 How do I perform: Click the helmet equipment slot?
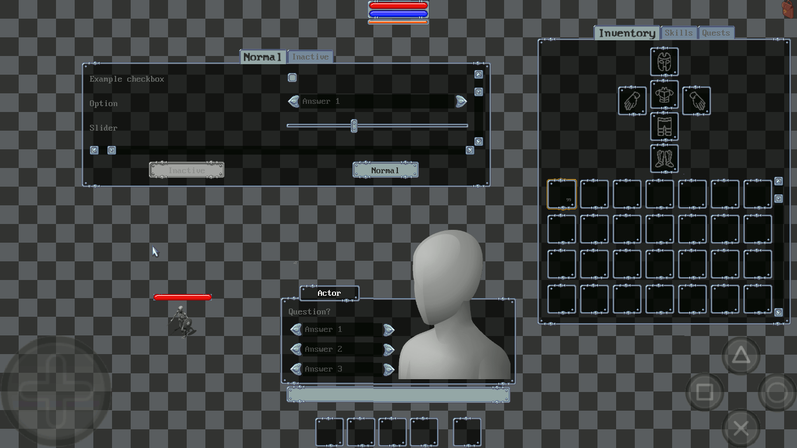coord(664,61)
